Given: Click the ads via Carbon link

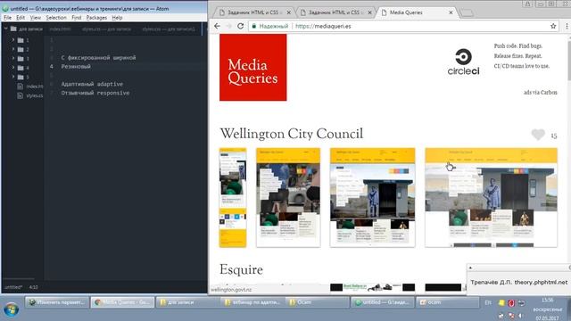Looking at the screenshot, I should (x=541, y=93).
